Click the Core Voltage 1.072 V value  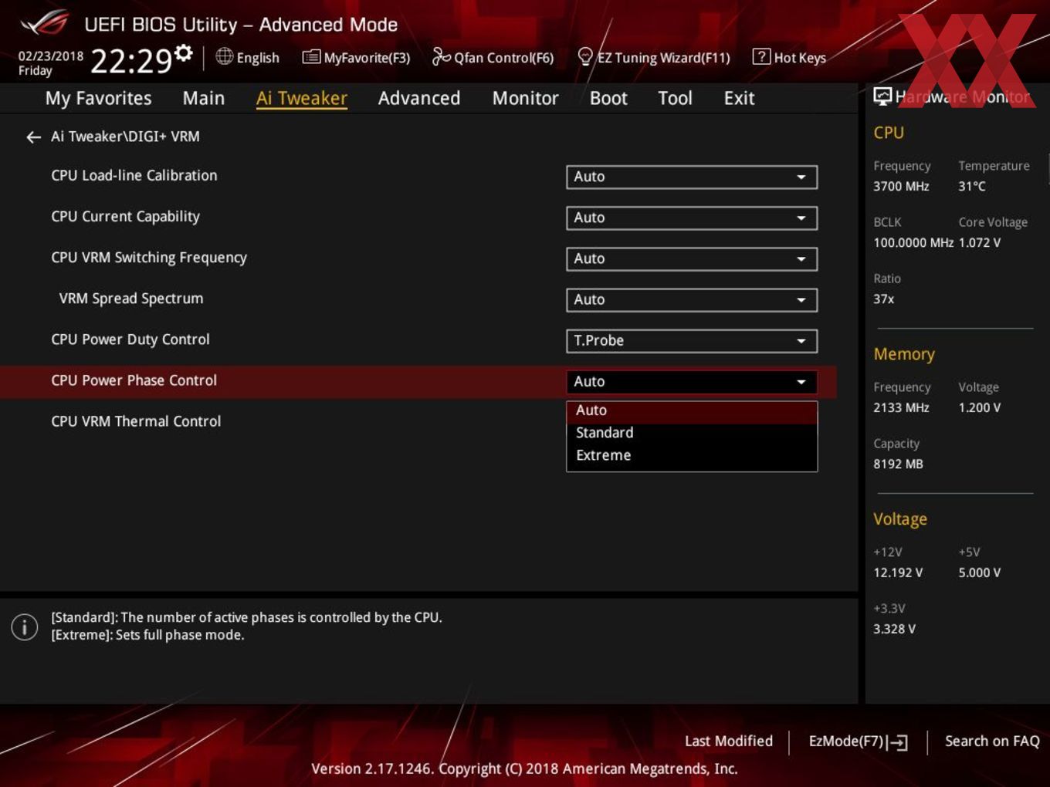(980, 243)
